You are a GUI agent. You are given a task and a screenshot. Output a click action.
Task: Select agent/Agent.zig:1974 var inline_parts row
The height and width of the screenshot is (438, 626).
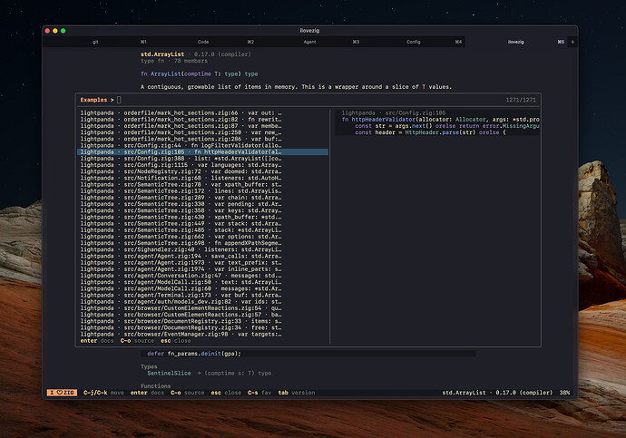(203, 269)
